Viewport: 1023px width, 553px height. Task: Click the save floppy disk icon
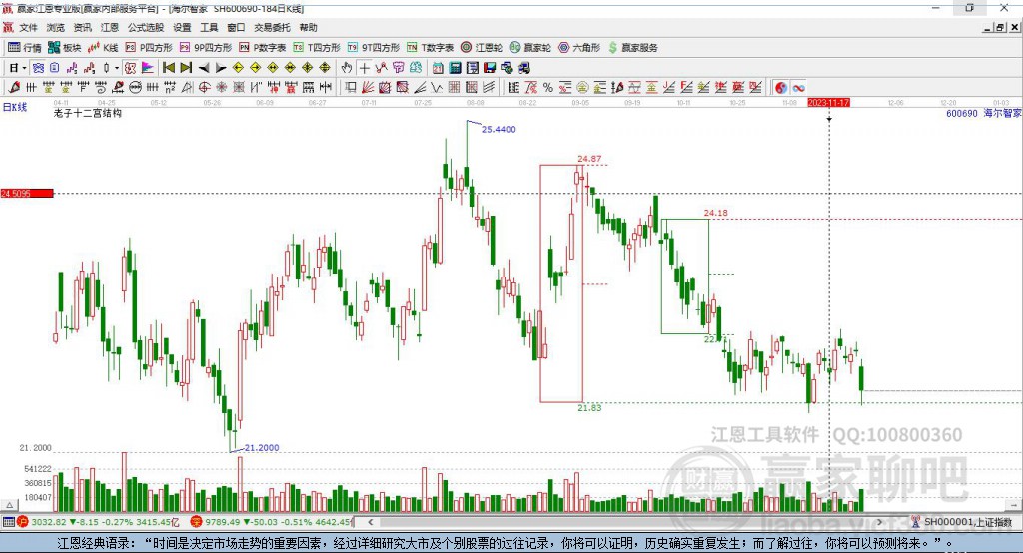[490, 68]
